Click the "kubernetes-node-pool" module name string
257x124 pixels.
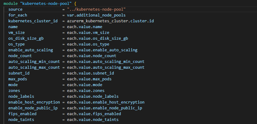(46, 4)
